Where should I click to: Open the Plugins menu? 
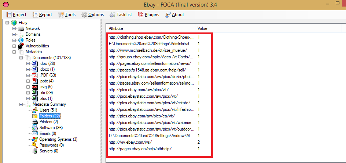pyautogui.click(x=149, y=15)
